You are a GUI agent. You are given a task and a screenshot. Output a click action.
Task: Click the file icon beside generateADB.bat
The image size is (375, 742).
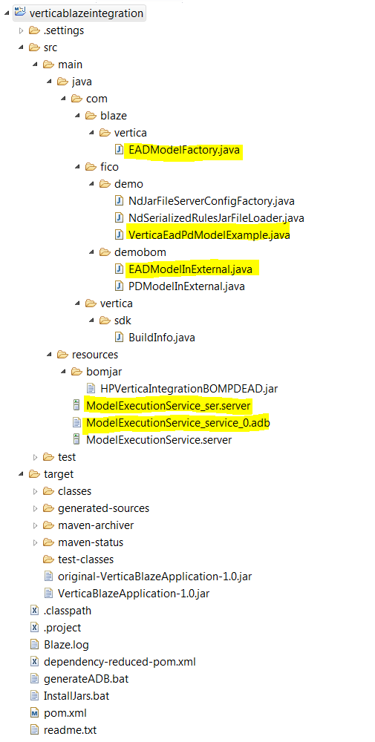(34, 679)
